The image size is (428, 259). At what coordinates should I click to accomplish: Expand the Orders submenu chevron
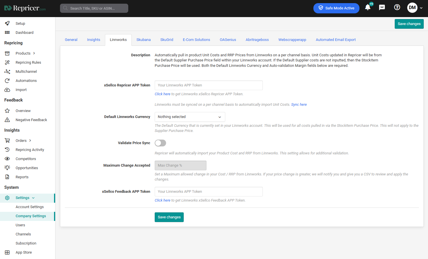(30, 140)
